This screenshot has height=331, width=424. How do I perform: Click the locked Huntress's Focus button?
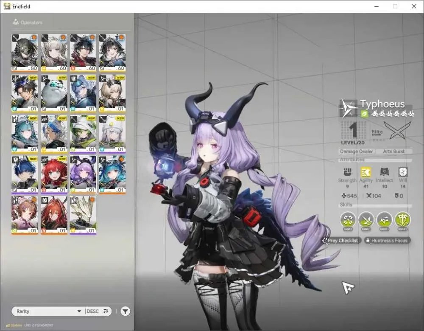[x=387, y=240]
